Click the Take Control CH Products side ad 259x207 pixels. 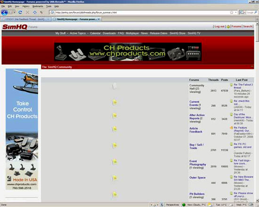[22, 129]
